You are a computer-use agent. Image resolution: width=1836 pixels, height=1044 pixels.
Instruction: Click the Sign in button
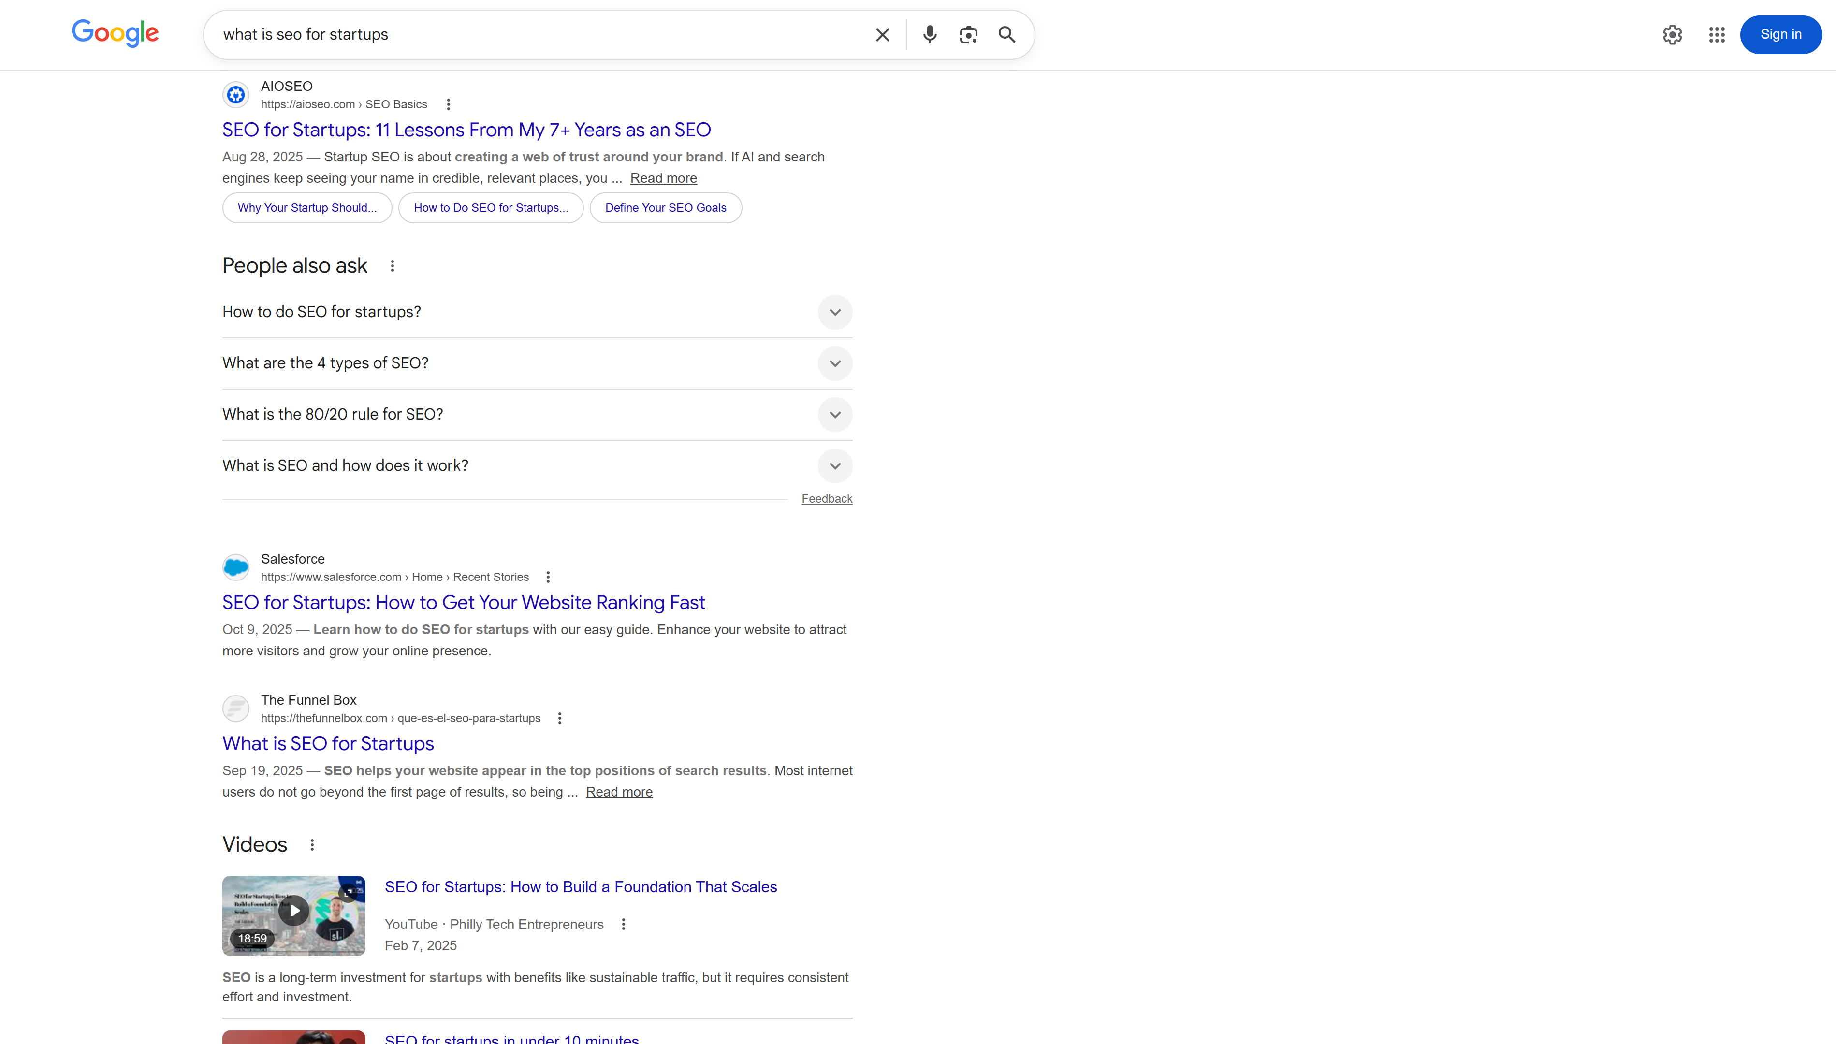pyautogui.click(x=1781, y=34)
